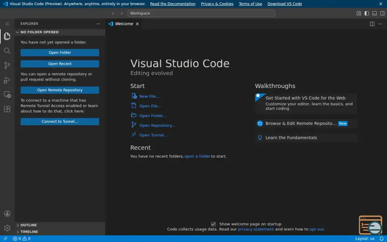The width and height of the screenshot is (387, 242).
Task: Toggle Show welcome page on startup checkbox
Action: click(x=213, y=224)
